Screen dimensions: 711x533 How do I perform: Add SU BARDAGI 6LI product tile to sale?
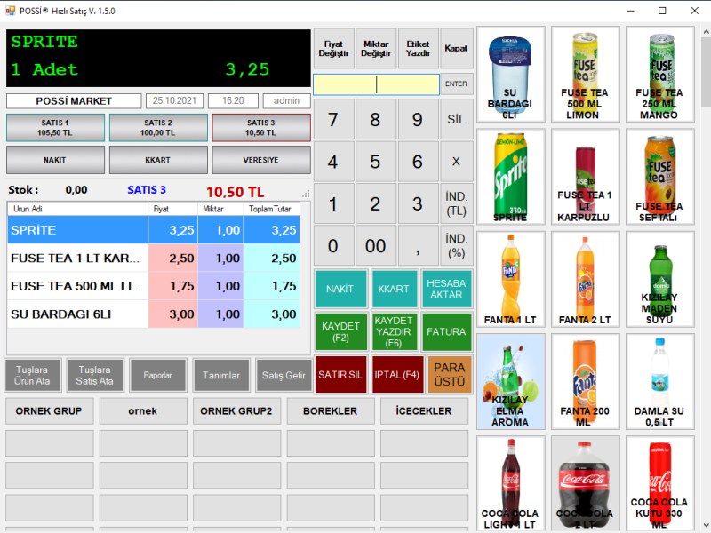(510, 75)
